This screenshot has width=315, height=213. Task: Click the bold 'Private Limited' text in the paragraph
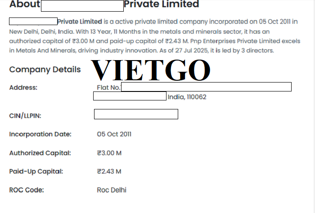(80, 21)
